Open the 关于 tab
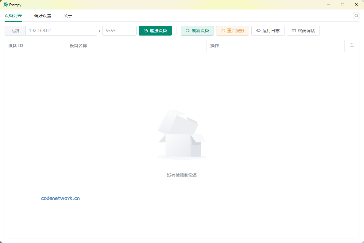 68,15
